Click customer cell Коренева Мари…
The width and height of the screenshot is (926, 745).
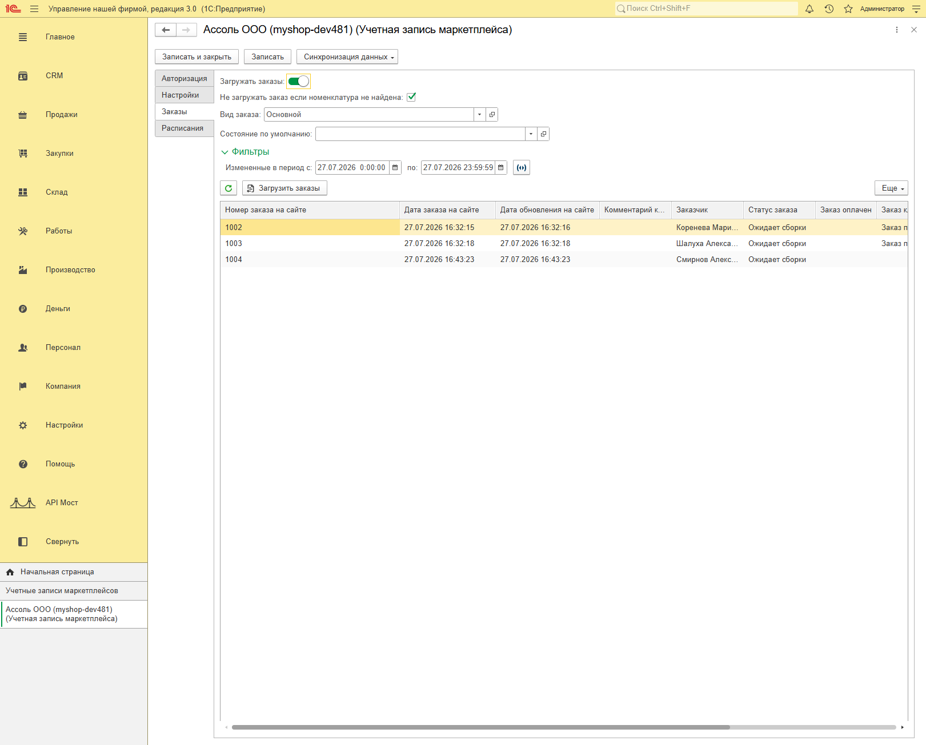point(707,227)
